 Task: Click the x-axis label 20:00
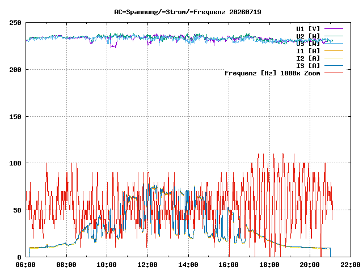(x=310, y=265)
